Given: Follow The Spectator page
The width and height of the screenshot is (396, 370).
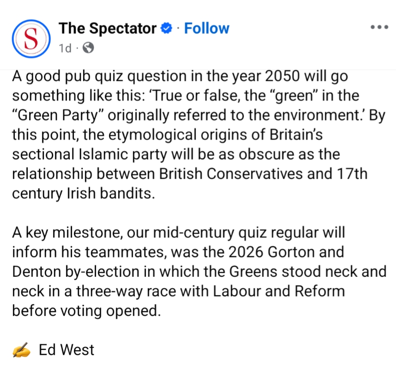Looking at the screenshot, I should pyautogui.click(x=207, y=29).
